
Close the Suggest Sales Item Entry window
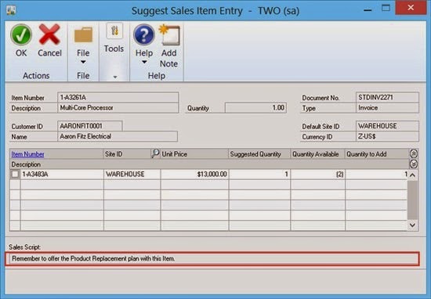(411, 7)
